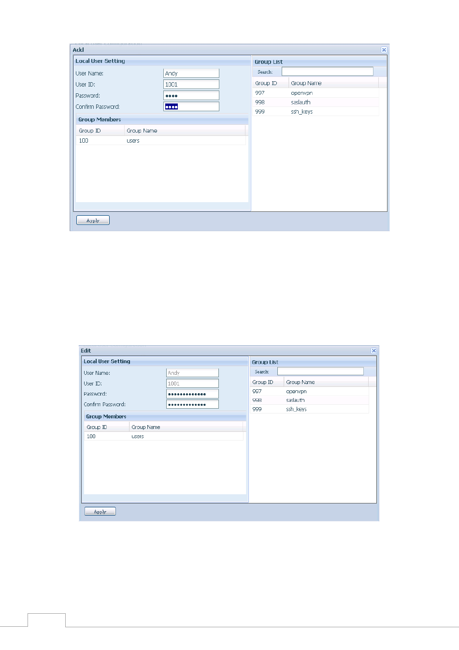Select users member row in Edit dialog

tap(164, 436)
